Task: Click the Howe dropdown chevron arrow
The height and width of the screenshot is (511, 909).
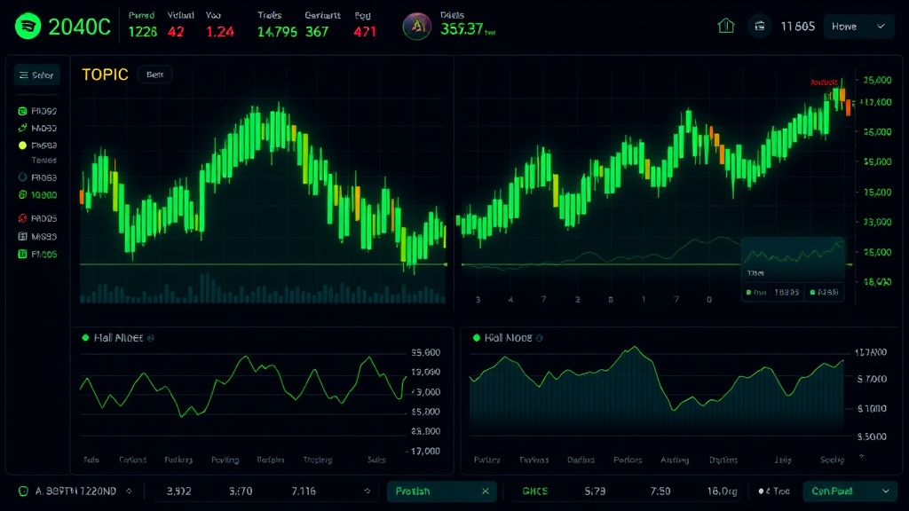Action: tap(881, 27)
